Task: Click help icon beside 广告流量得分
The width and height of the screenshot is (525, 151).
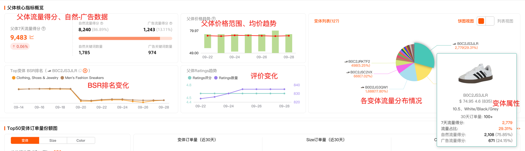Action: coord(171,23)
